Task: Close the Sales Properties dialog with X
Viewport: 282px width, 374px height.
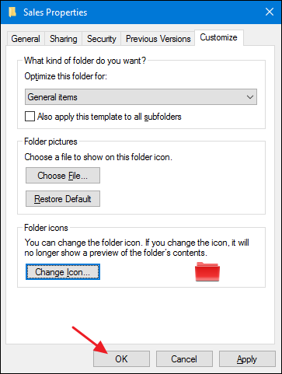Action: 270,12
